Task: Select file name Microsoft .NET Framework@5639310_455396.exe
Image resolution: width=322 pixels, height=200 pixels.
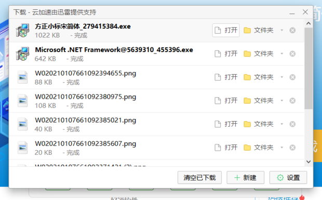Action: (x=114, y=50)
